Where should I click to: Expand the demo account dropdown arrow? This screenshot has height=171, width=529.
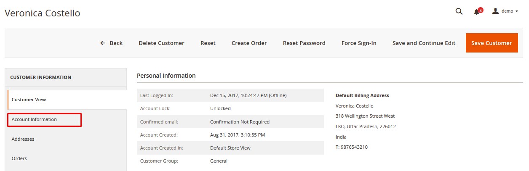tap(517, 11)
